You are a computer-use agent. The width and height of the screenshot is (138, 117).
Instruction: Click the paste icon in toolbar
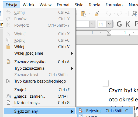click(x=83, y=13)
